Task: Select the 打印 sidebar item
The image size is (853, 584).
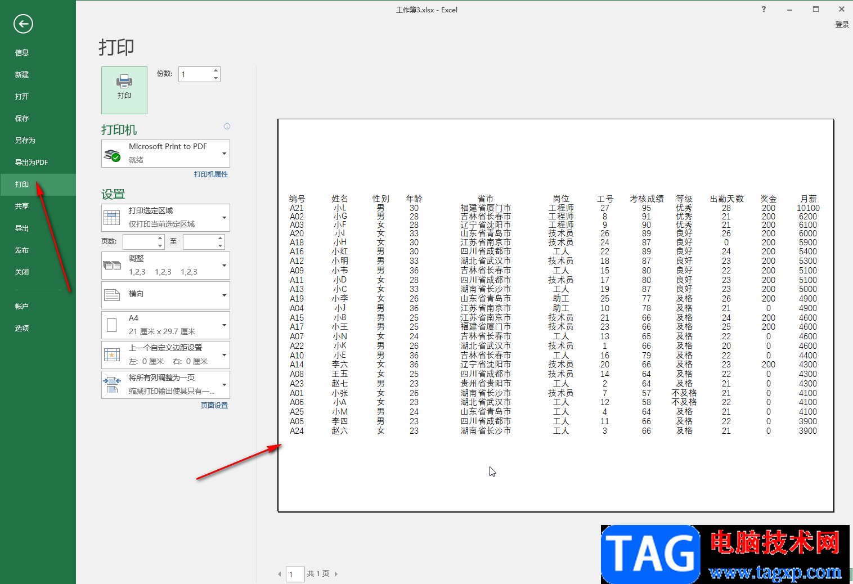Action: tap(38, 185)
